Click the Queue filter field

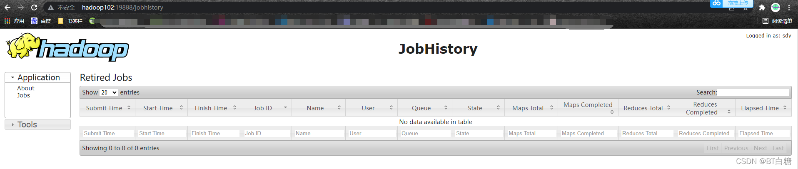point(425,133)
